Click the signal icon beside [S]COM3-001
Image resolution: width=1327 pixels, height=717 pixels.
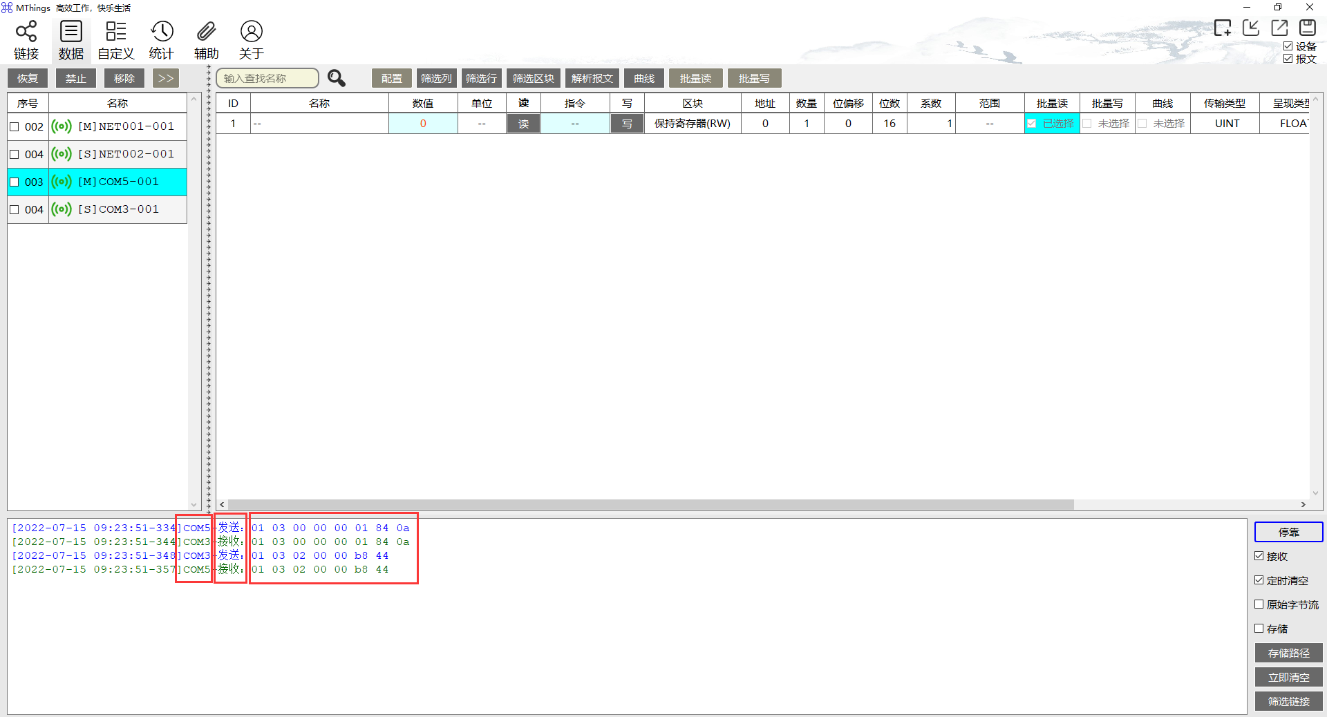pos(61,209)
